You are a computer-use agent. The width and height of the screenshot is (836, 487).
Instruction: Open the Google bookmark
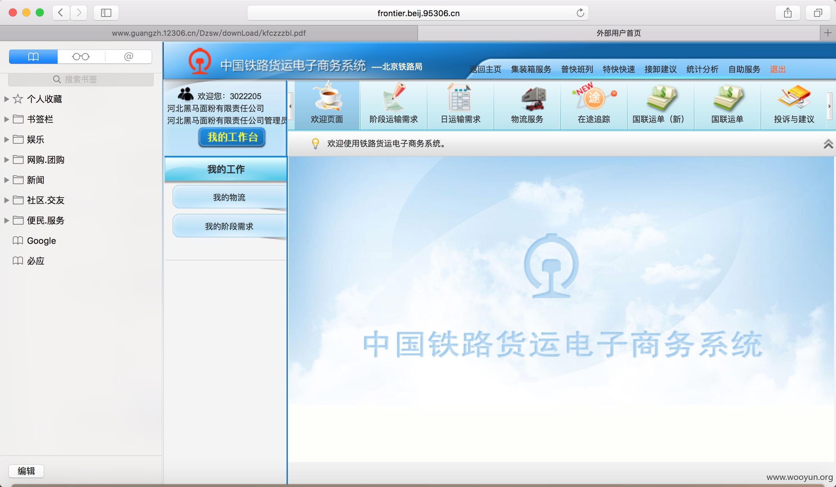coord(41,240)
